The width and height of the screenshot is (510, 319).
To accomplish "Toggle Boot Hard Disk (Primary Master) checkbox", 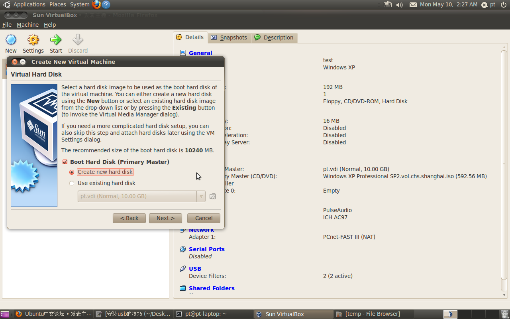I will (x=65, y=162).
